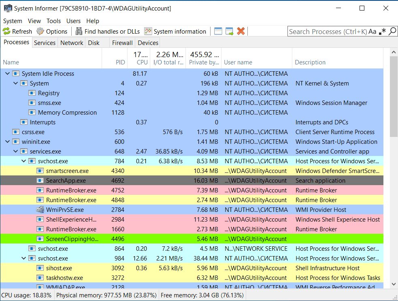Sort by the CPU column header
Image resolution: width=398 pixels, height=301 pixels.
click(138, 58)
